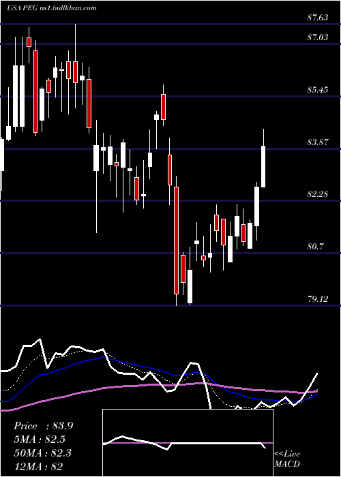
Task: Click the <<Live MACD label
Action: tap(287, 459)
